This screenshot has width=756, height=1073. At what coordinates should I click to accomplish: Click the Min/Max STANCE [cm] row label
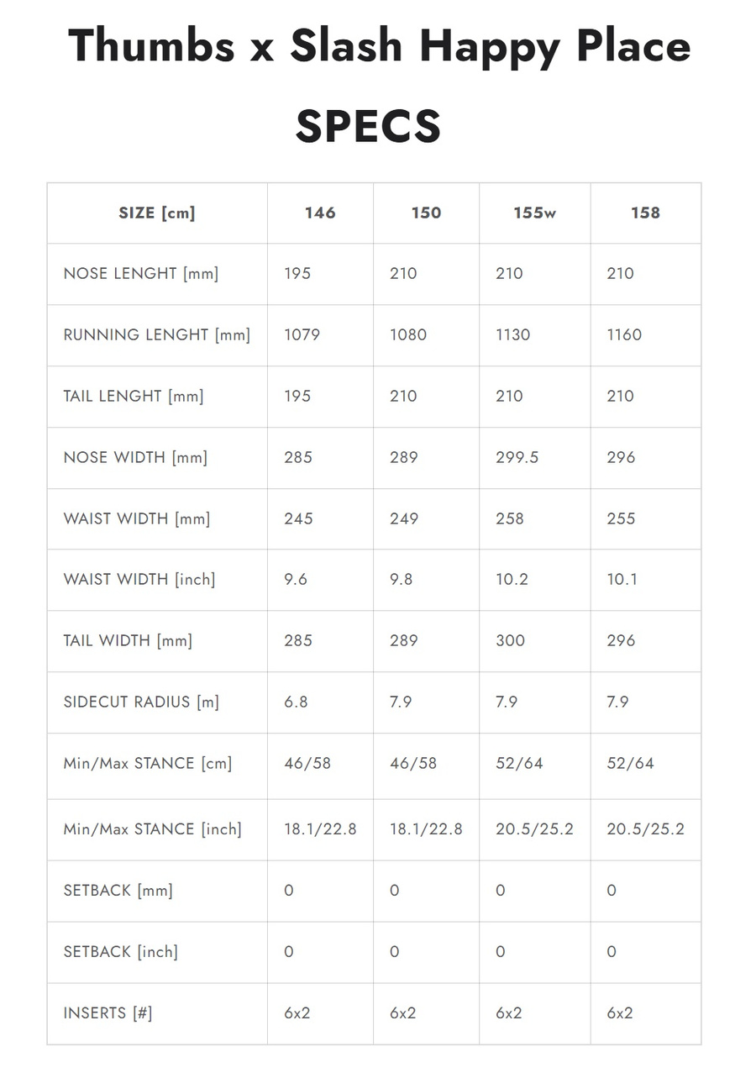pos(147,764)
